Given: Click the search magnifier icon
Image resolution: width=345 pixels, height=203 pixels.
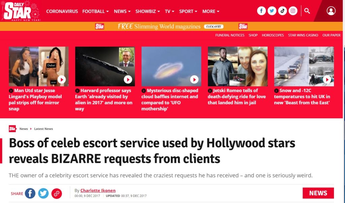Looking at the screenshot, I should pyautogui.click(x=307, y=11).
